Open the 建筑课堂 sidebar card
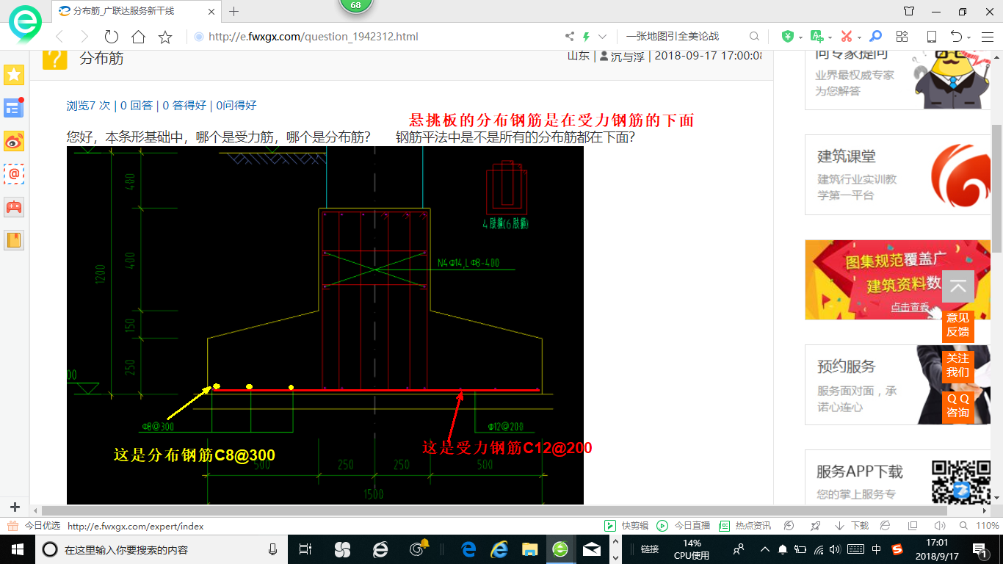Image resolution: width=1003 pixels, height=564 pixels. tap(897, 175)
